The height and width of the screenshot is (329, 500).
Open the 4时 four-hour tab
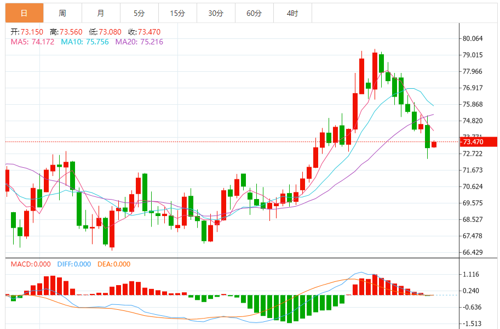[292, 13]
